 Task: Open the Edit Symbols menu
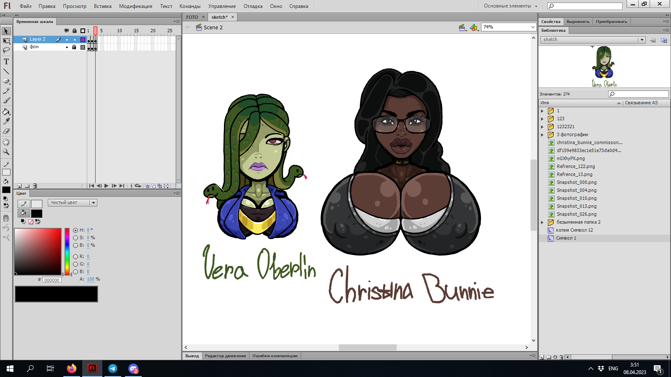click(x=474, y=28)
